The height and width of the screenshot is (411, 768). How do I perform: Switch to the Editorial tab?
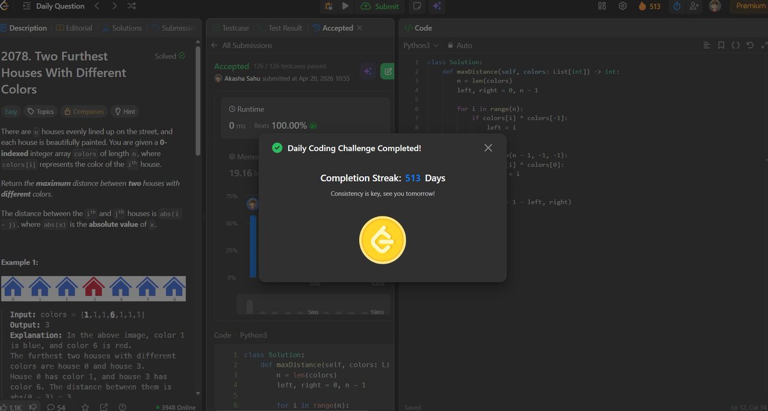pos(74,28)
